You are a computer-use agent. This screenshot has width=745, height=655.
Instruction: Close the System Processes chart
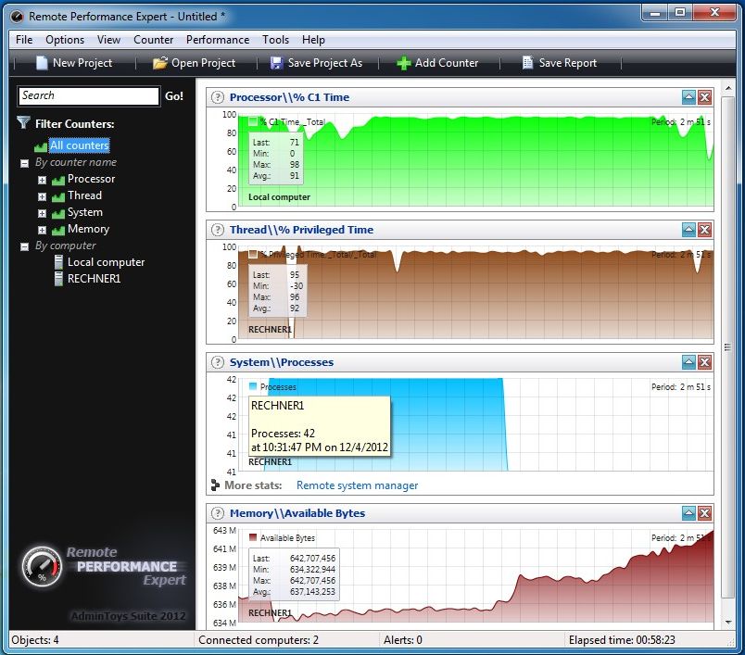704,362
